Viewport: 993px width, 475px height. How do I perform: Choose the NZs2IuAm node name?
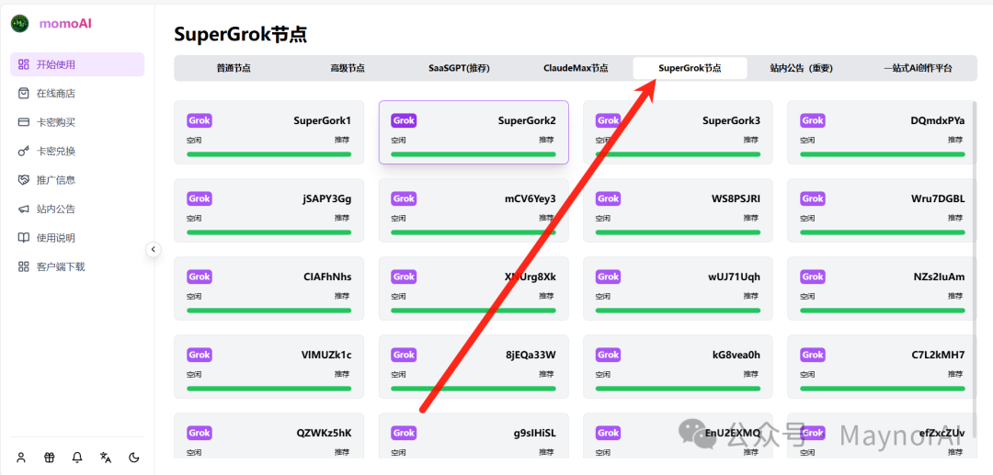939,277
